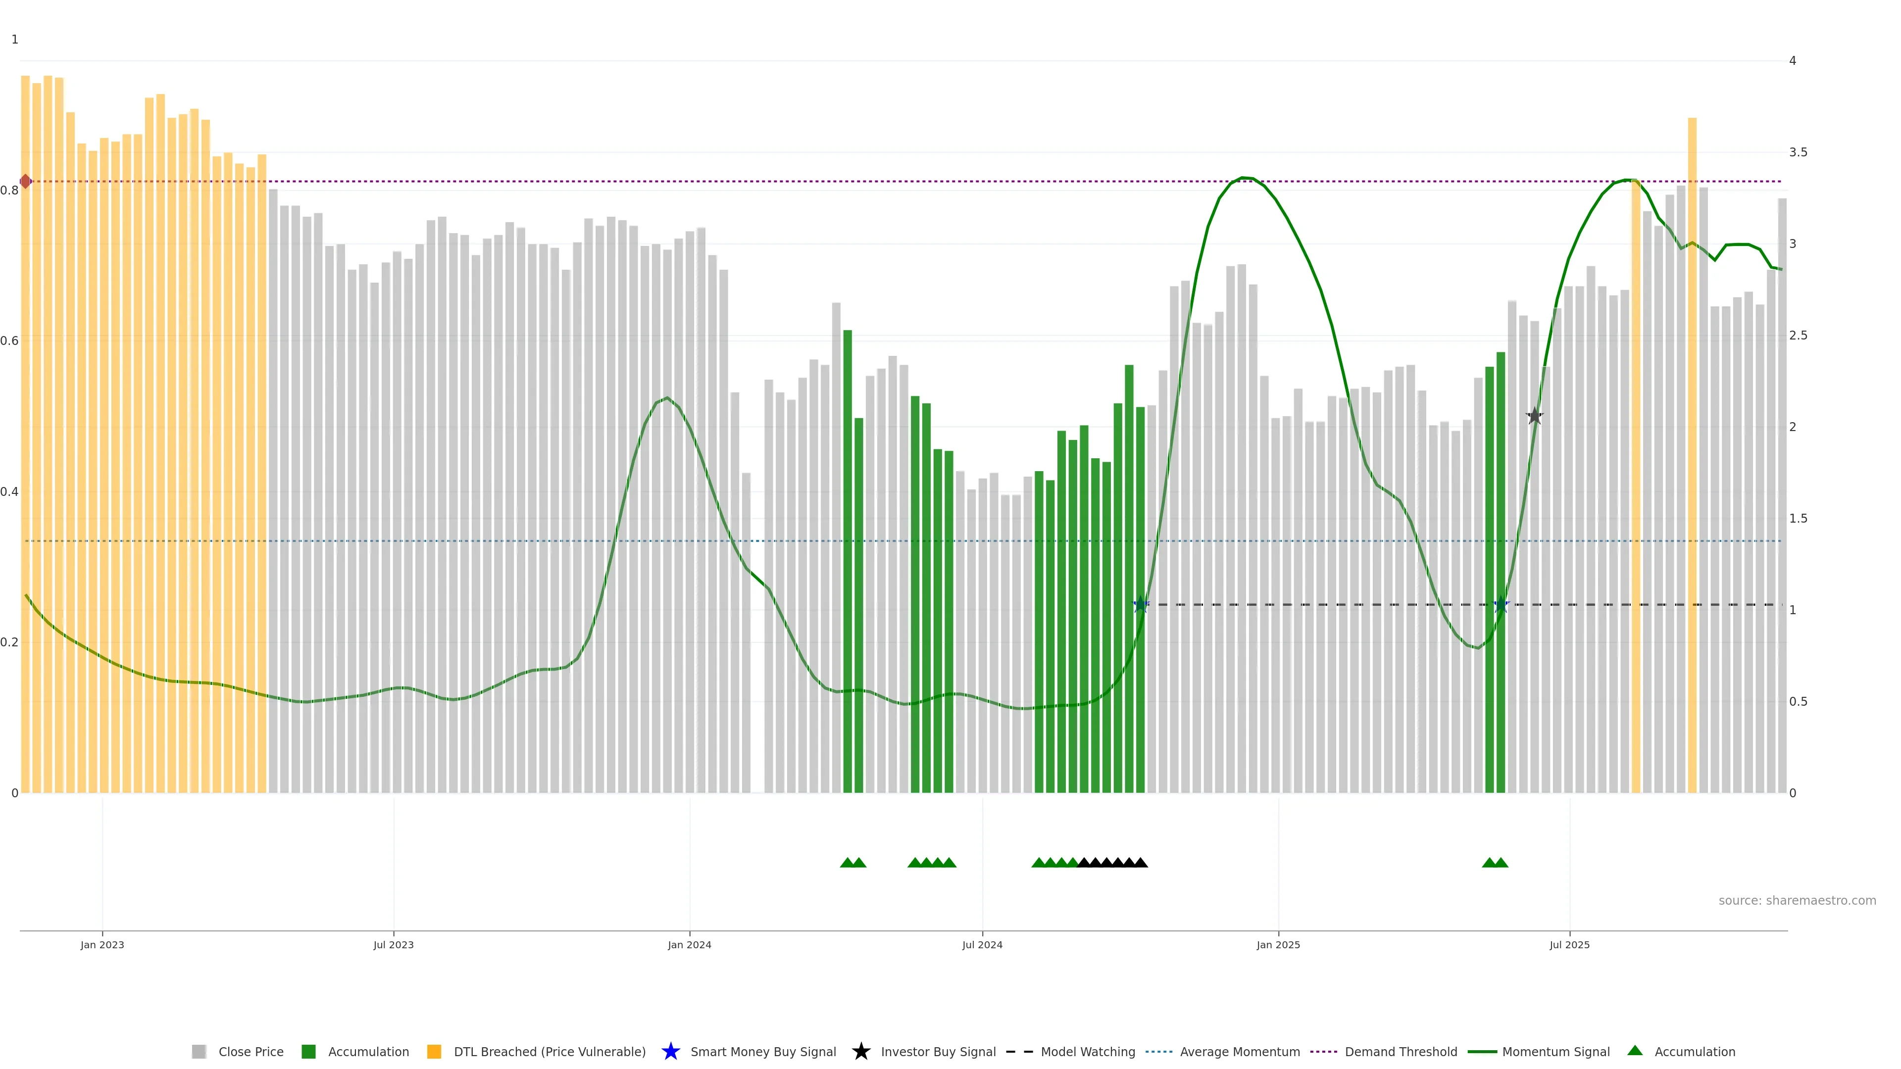Toggle DTL Breached (Price Vulnerable) series
This screenshot has width=1901, height=1069.
tap(549, 1051)
